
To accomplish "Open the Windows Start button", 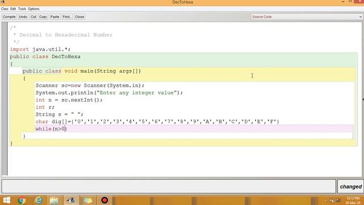I will [6, 200].
